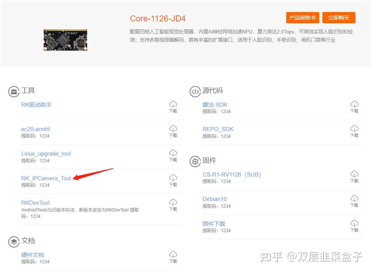Click the 提取码 text under ec20-armhf

[35, 136]
